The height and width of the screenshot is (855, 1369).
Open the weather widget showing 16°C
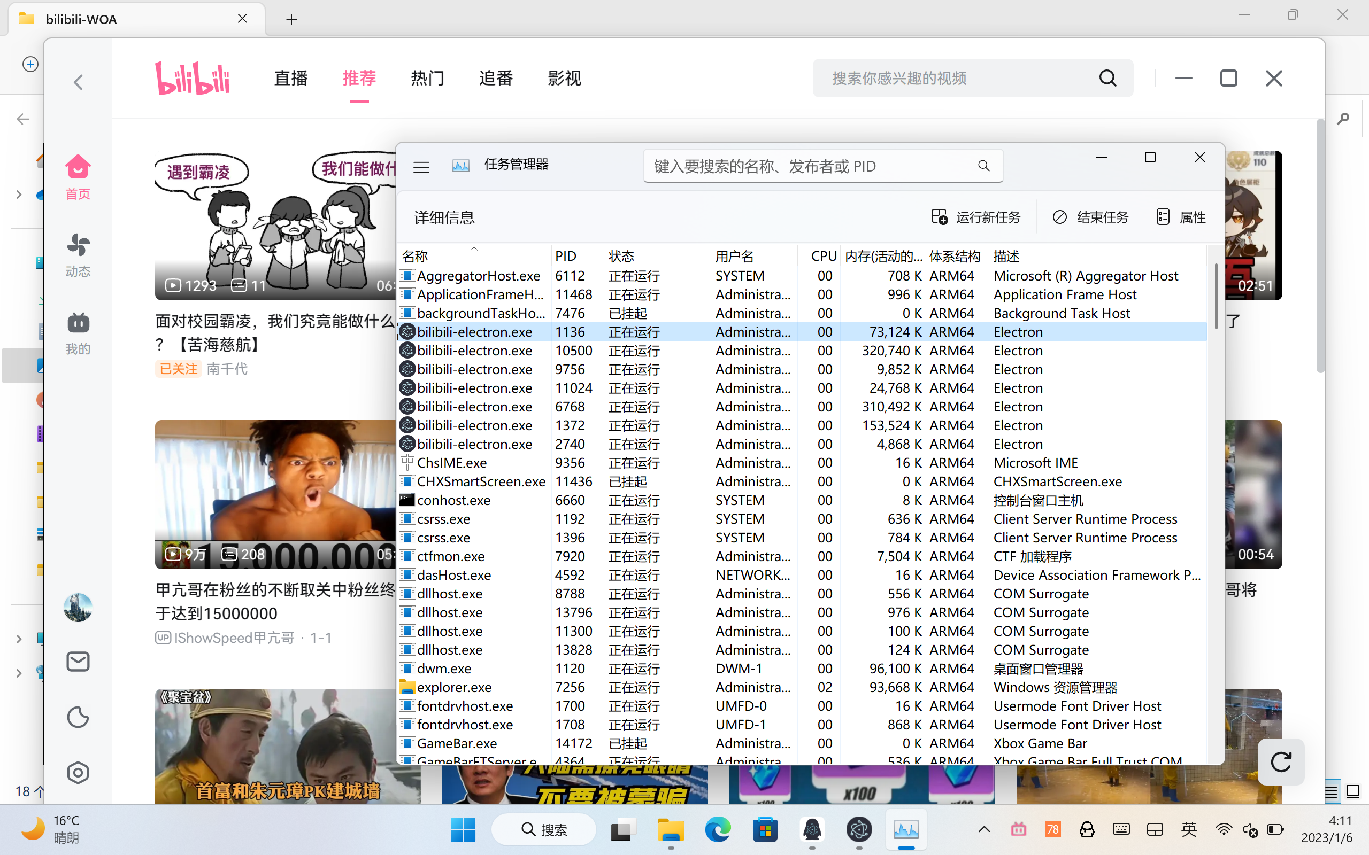(x=51, y=829)
